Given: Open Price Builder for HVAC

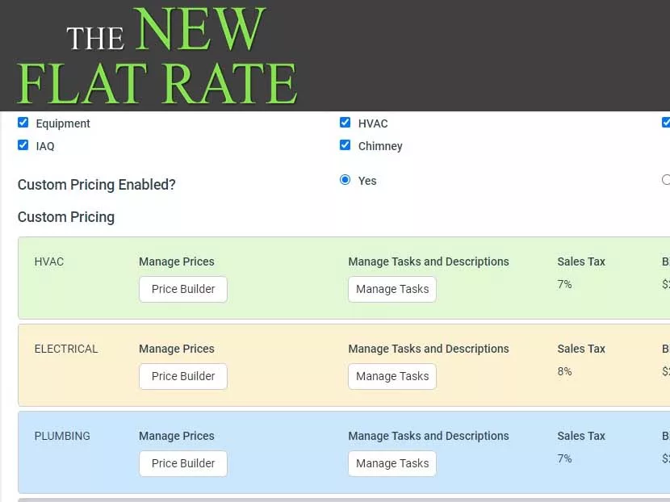Looking at the screenshot, I should [x=182, y=289].
